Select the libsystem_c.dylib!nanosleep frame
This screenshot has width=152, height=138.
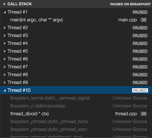pyautogui.click(x=38, y=106)
